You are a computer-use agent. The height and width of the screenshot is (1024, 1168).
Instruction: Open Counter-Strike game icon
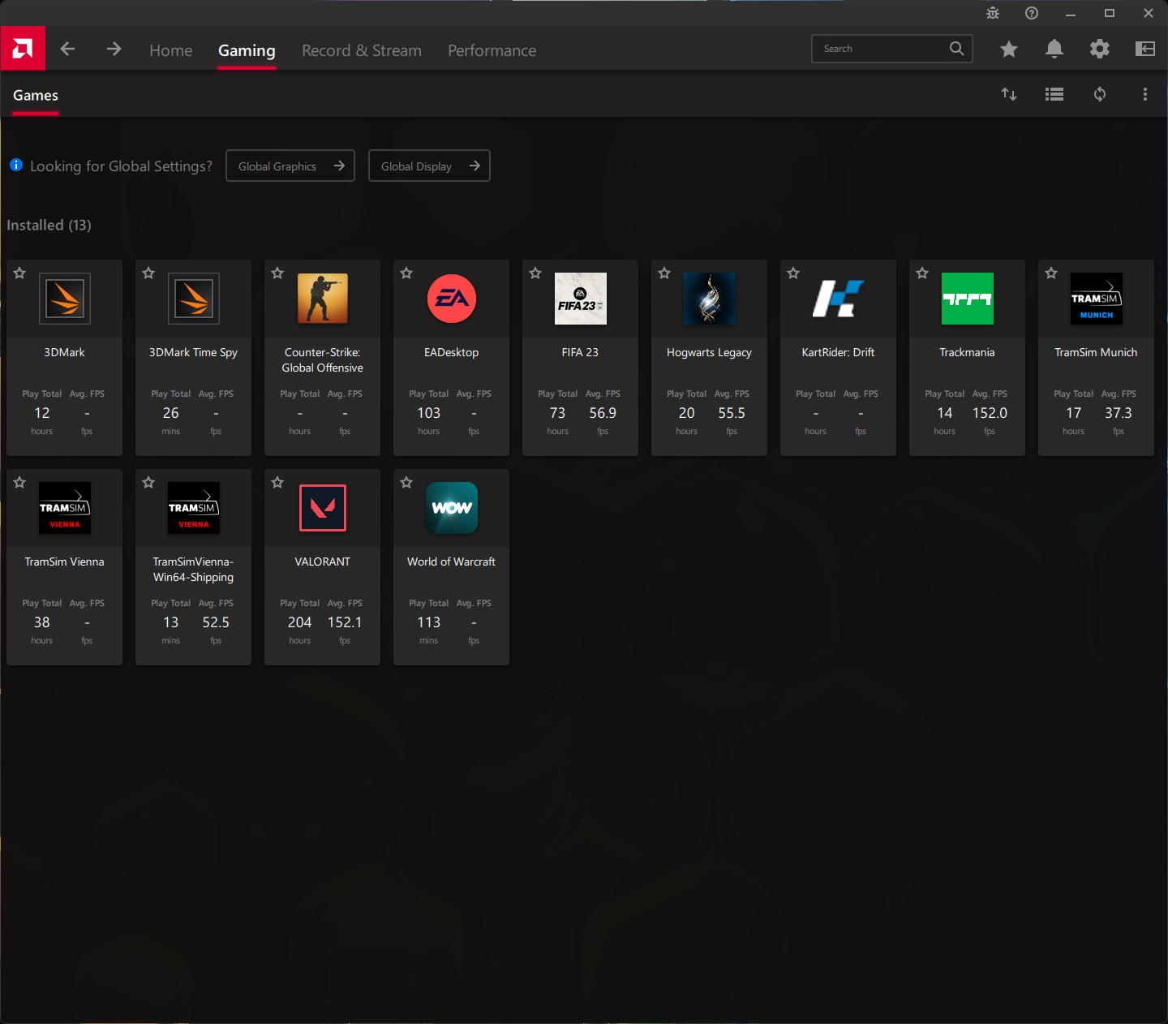[323, 299]
